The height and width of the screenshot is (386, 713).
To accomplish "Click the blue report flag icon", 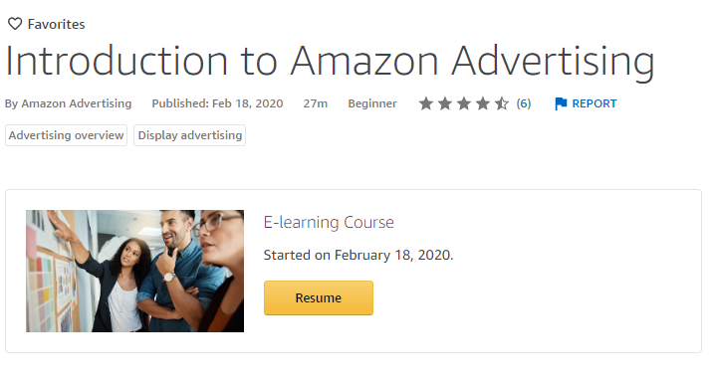I will [x=561, y=103].
